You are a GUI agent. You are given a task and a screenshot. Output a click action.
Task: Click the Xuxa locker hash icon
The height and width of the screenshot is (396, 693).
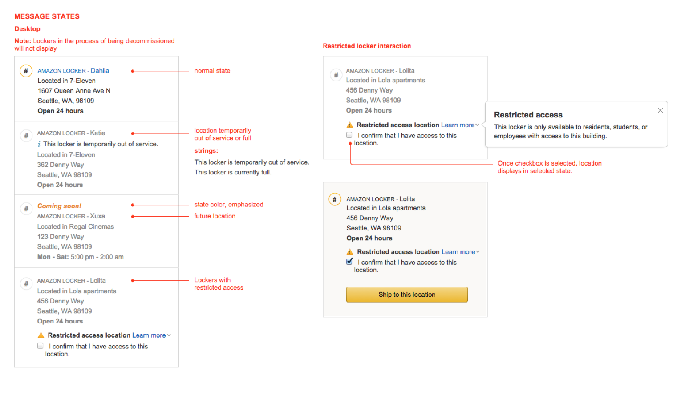click(26, 209)
